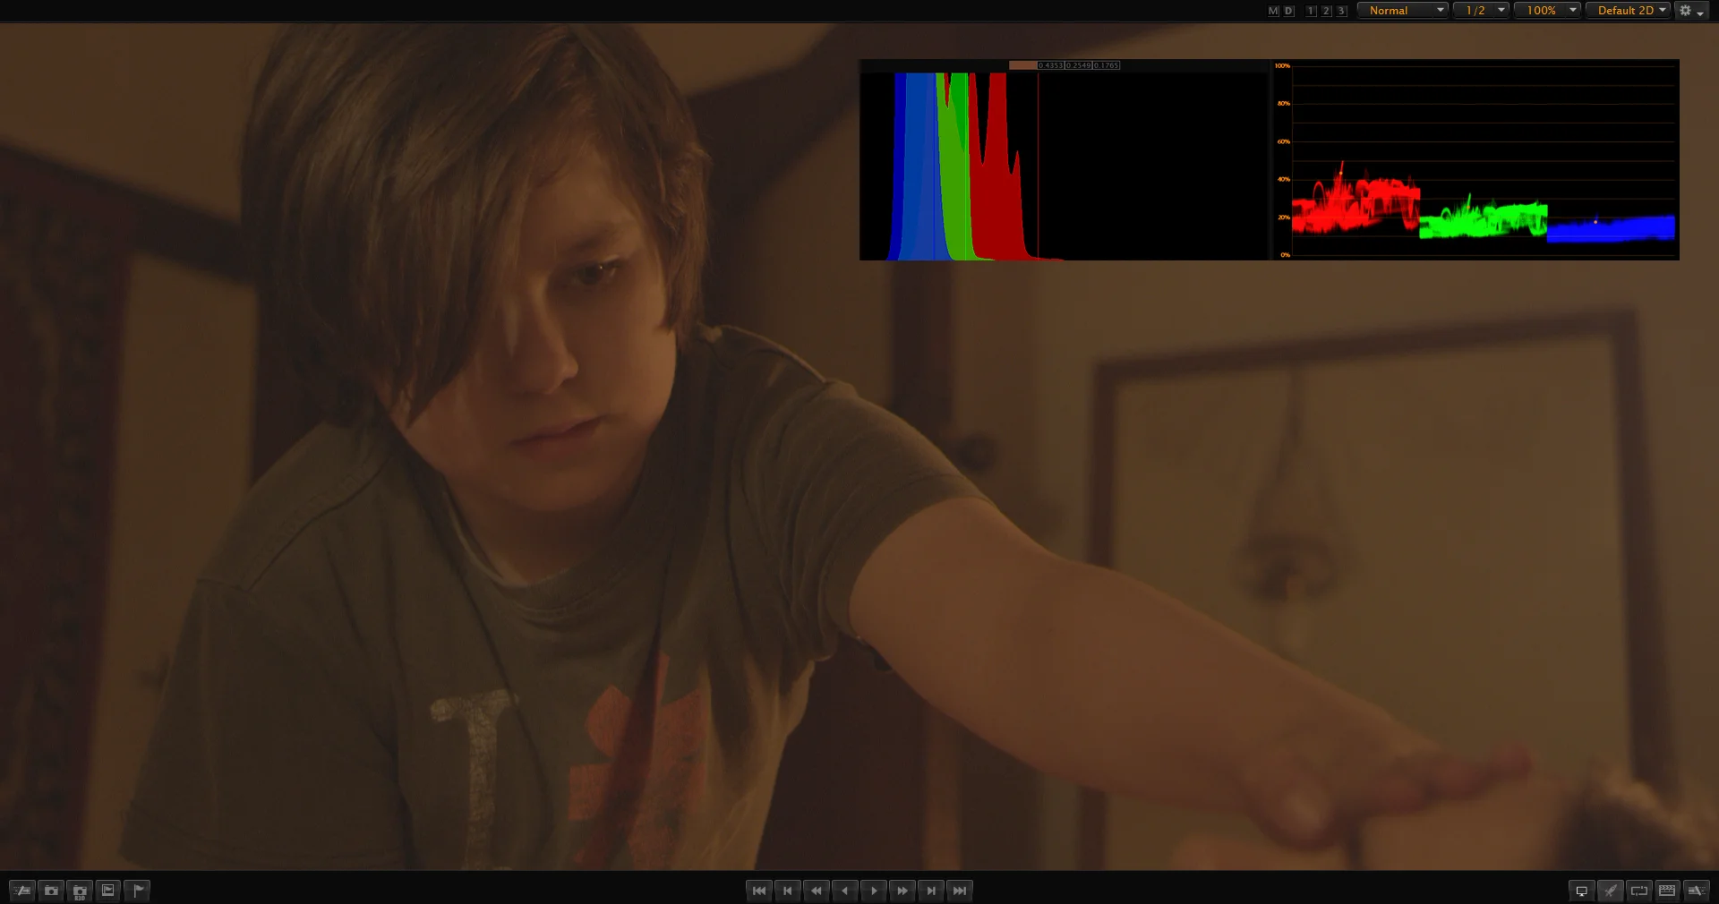Open the Normal view mode dropdown

pyautogui.click(x=1403, y=11)
